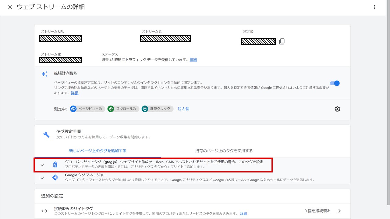Open the enhanced measurement gear settings

click(x=337, y=109)
